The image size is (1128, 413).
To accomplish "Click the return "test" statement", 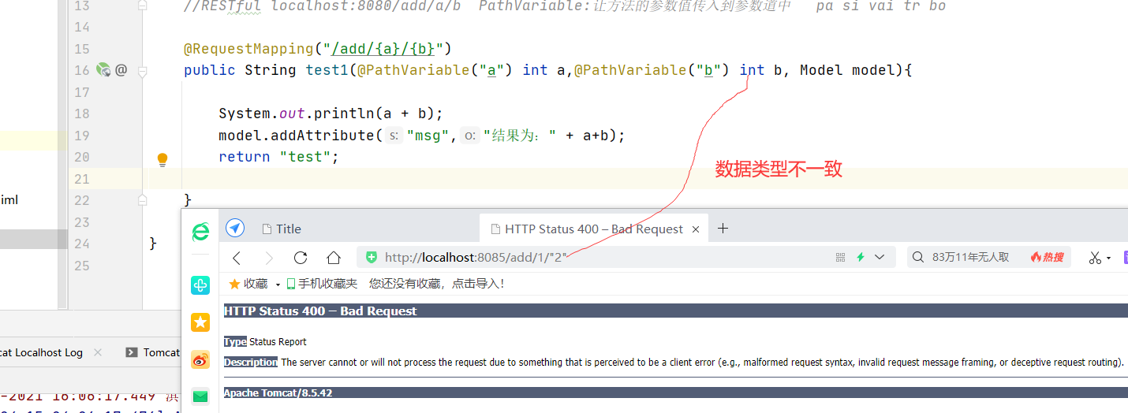I will click(x=278, y=157).
